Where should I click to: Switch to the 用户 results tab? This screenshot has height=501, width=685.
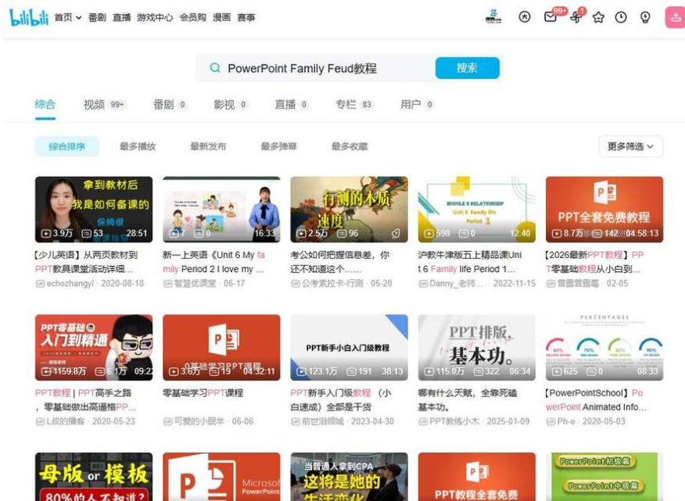418,105
